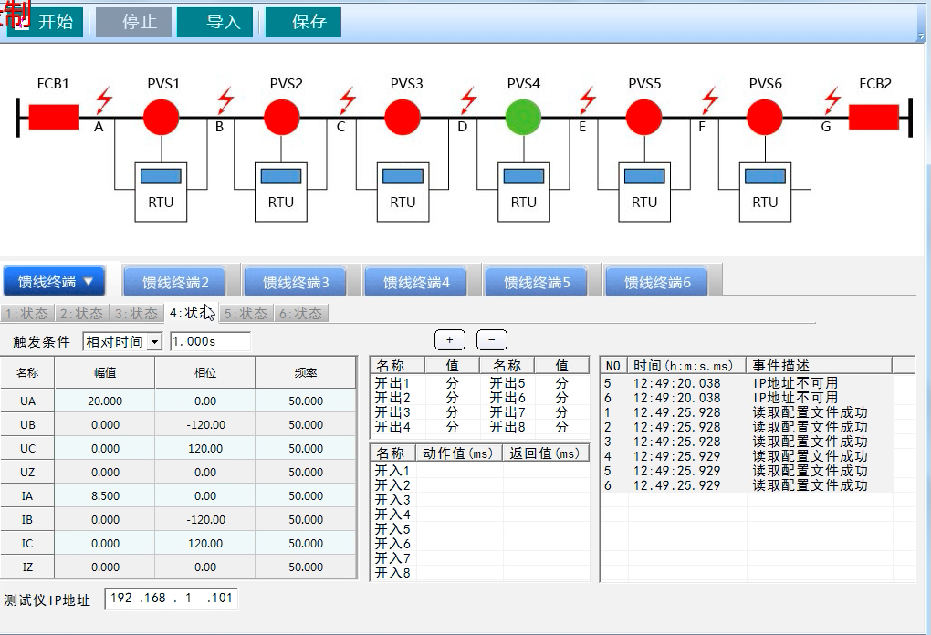Click the UA amplitude value 20.000 cell
This screenshot has height=635, width=931.
pyautogui.click(x=105, y=401)
